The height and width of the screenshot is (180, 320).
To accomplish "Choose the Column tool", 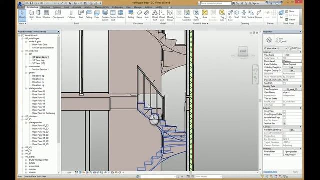I will click(71, 14).
